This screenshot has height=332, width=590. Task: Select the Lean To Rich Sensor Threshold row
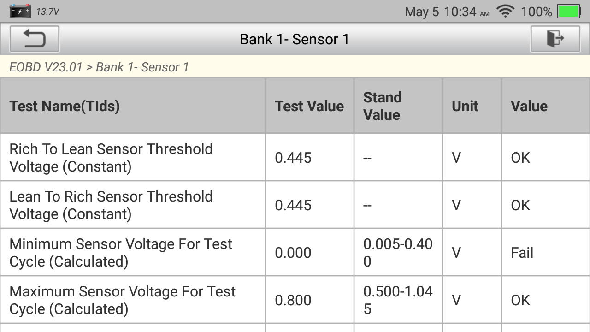point(111,205)
